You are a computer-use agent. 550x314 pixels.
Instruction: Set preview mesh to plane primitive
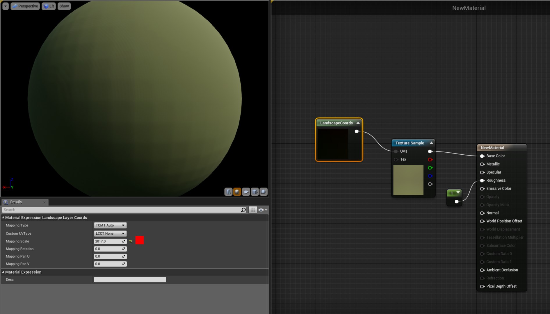coord(246,192)
